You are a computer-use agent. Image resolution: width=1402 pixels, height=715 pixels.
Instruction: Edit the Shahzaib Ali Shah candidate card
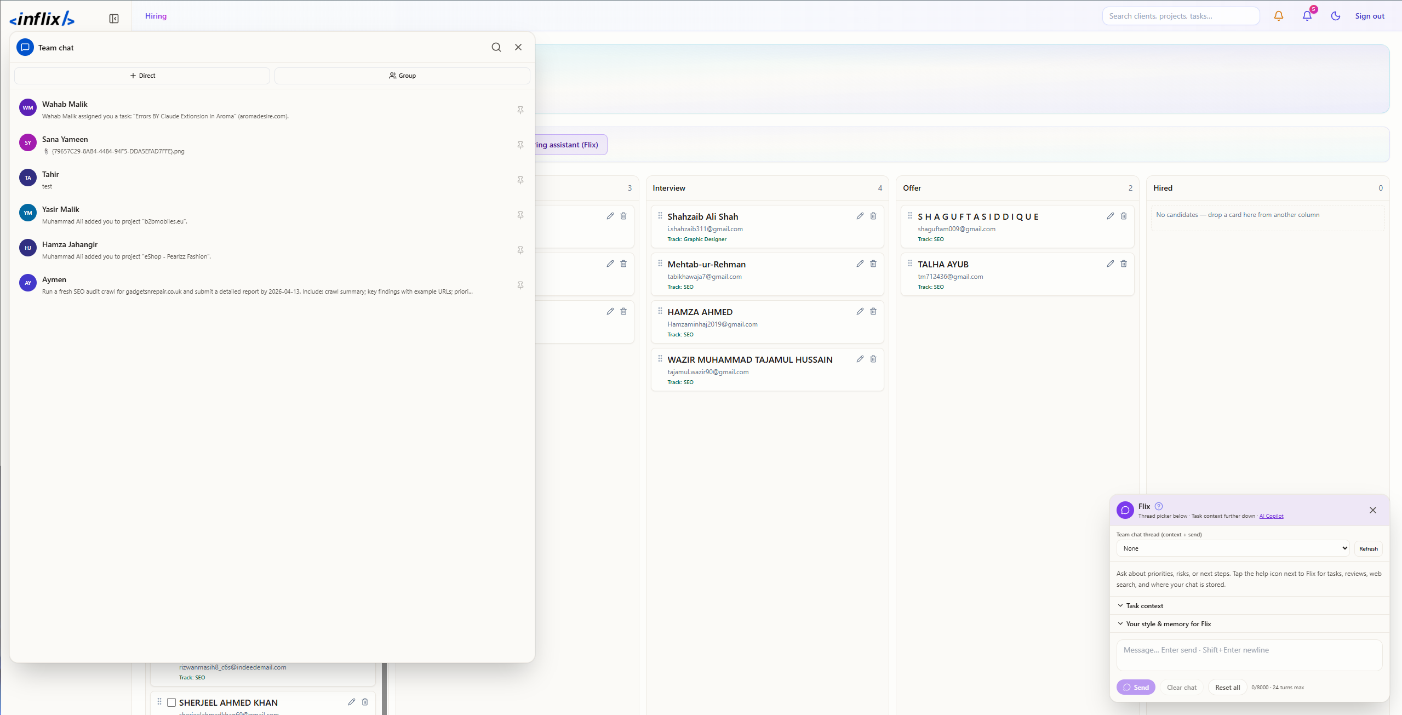pos(860,216)
